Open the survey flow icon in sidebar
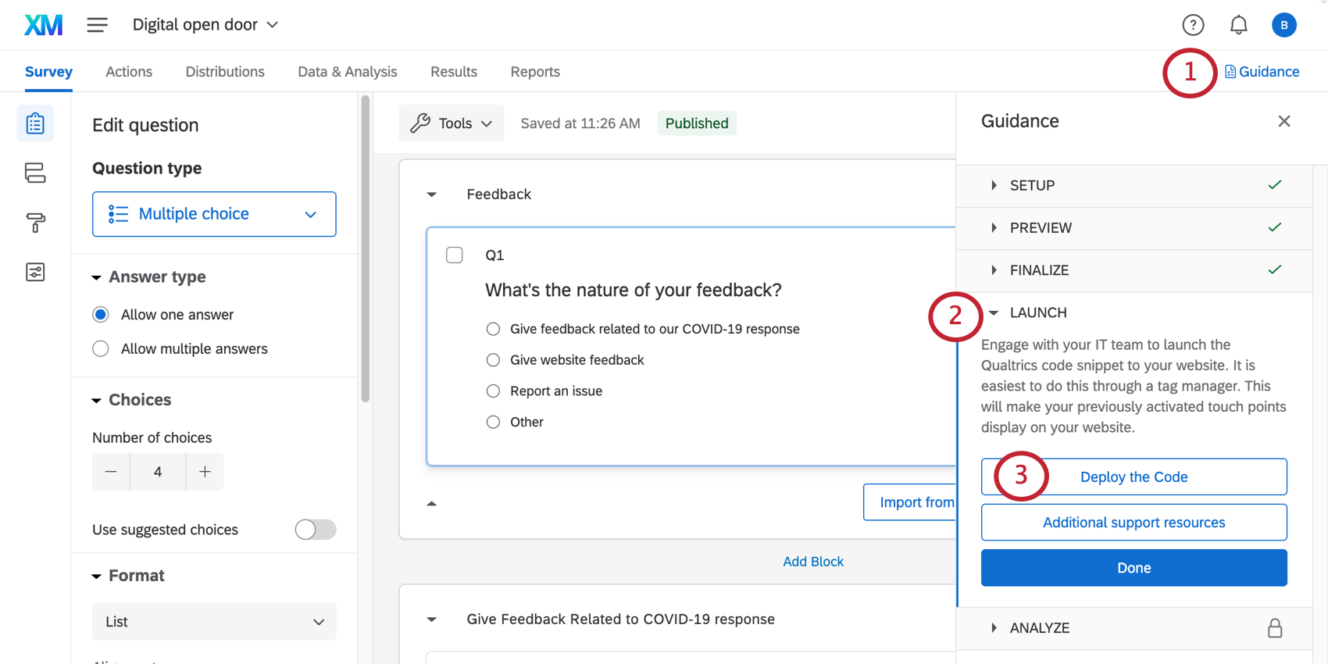Image resolution: width=1328 pixels, height=664 pixels. pyautogui.click(x=35, y=173)
